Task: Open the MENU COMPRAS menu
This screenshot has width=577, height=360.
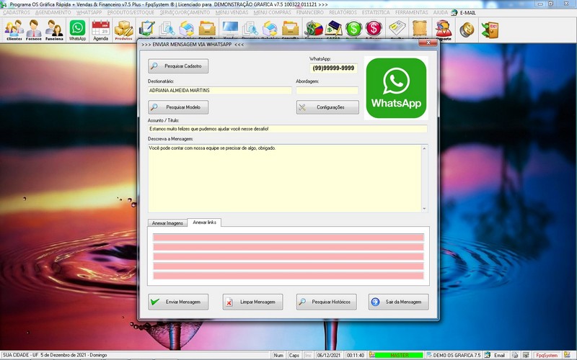Action: point(273,12)
